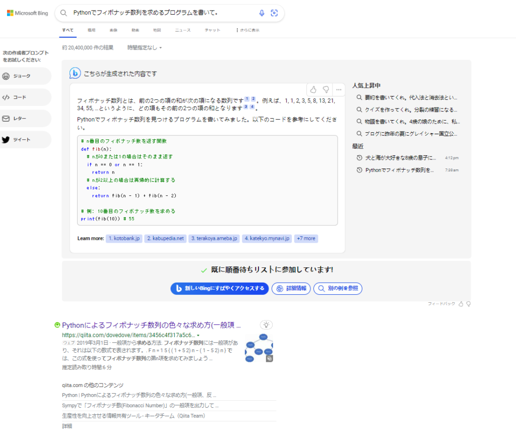Open sublink Sympyで「フィボナッチ数(Fibonacci Number)」

point(141,405)
